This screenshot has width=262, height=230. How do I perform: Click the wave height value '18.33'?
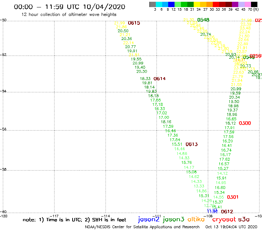tap(145, 79)
